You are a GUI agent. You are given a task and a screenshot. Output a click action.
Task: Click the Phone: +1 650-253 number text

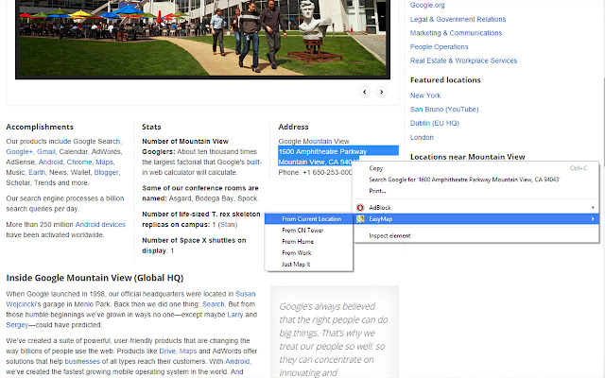click(315, 172)
